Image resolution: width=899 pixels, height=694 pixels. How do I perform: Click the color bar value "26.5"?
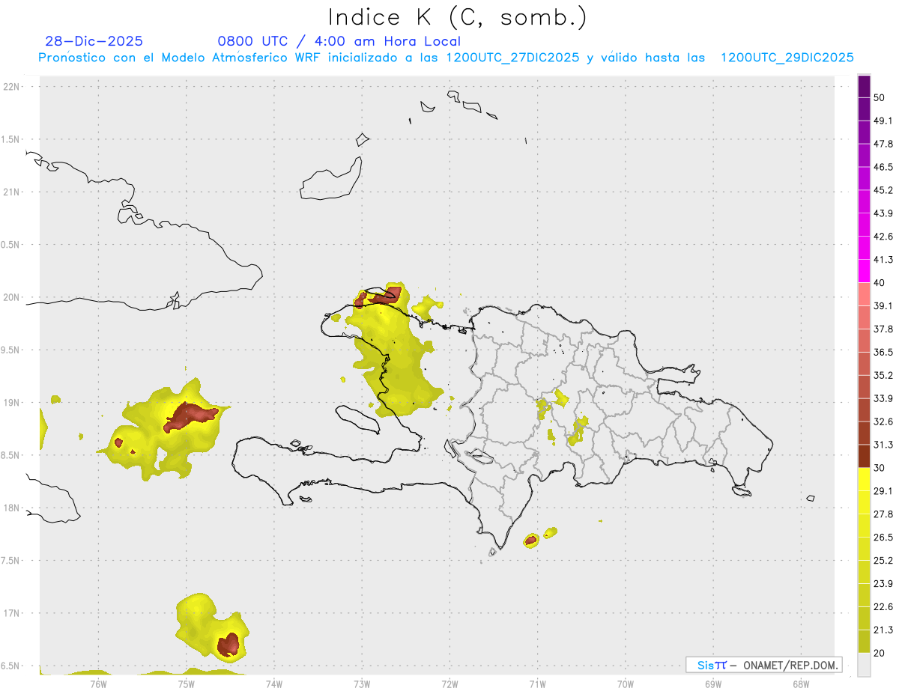tap(883, 538)
